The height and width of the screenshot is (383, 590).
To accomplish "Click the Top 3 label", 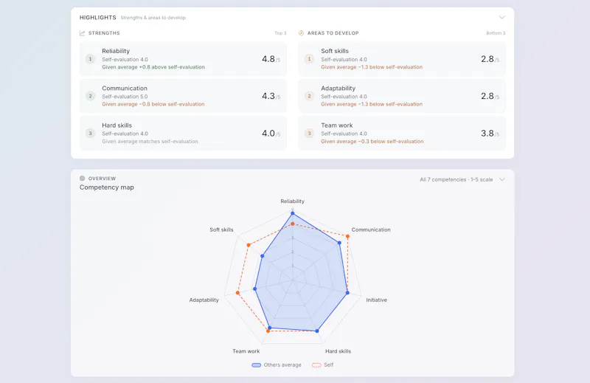I will point(280,33).
